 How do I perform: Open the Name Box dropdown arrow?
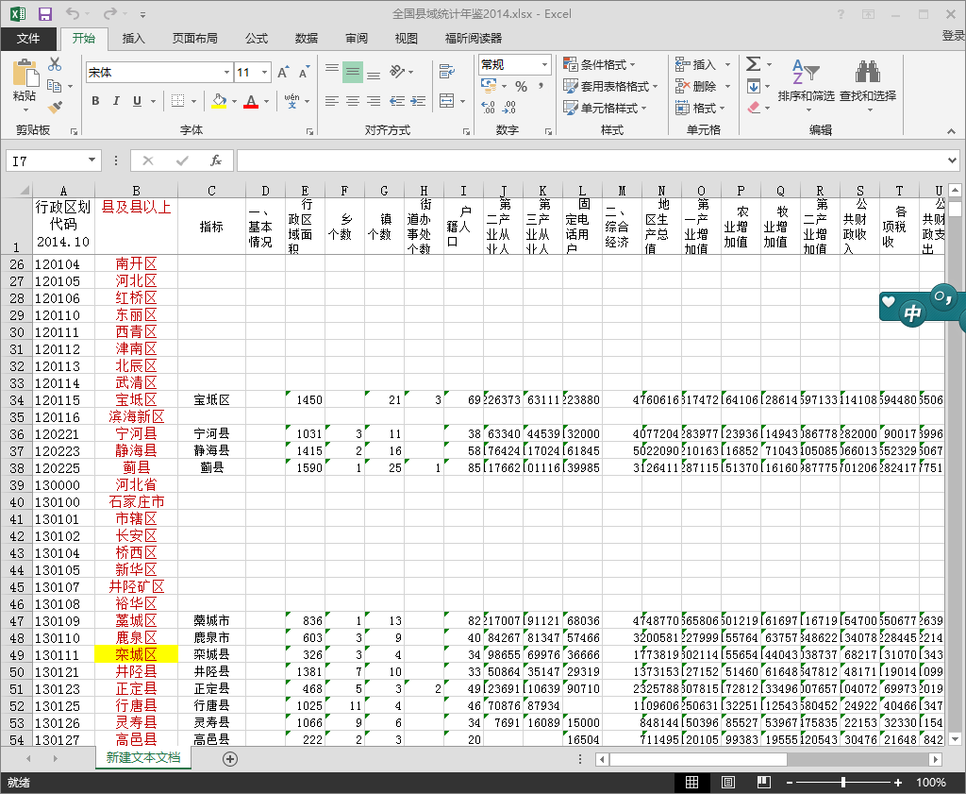click(92, 160)
